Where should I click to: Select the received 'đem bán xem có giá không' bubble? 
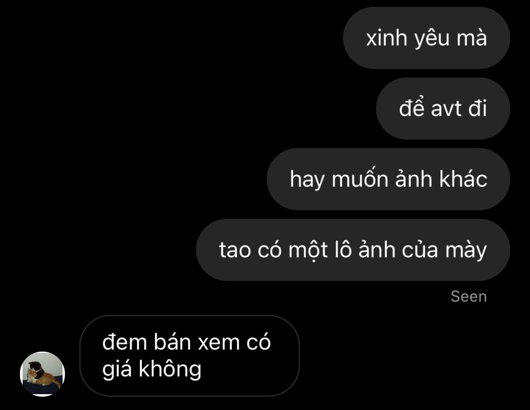tap(190, 356)
